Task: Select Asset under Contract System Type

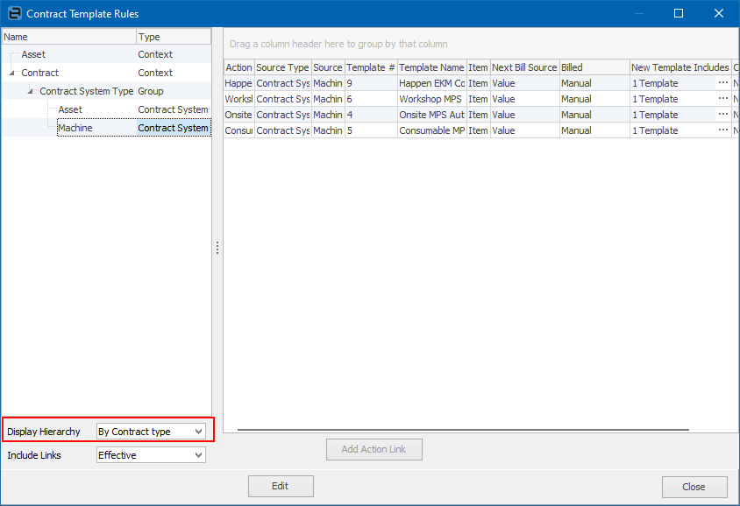Action: coord(70,109)
